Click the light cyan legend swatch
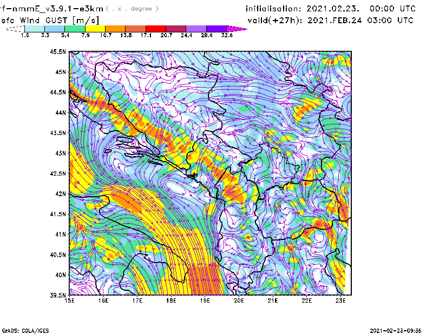 click(x=35, y=29)
